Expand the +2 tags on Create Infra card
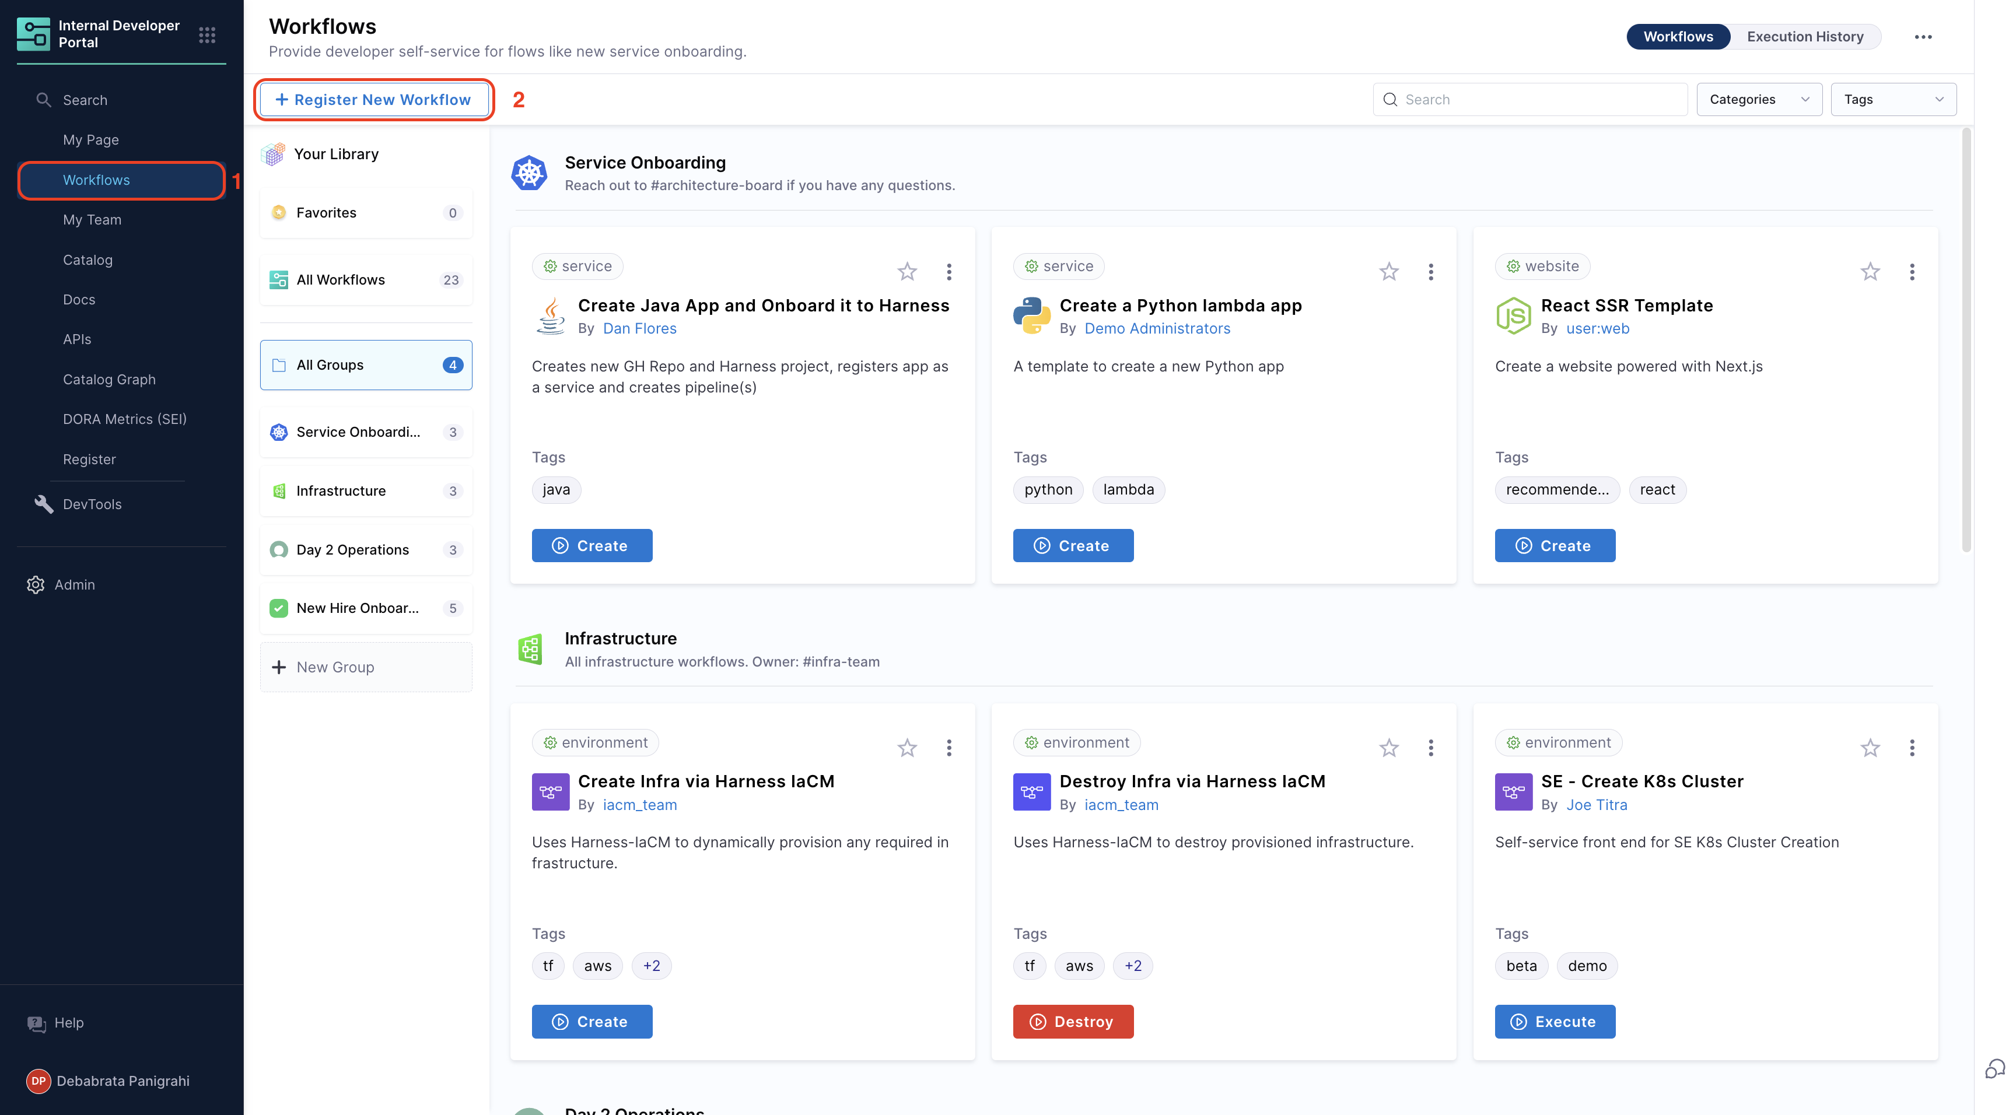2016x1115 pixels. pos(651,966)
